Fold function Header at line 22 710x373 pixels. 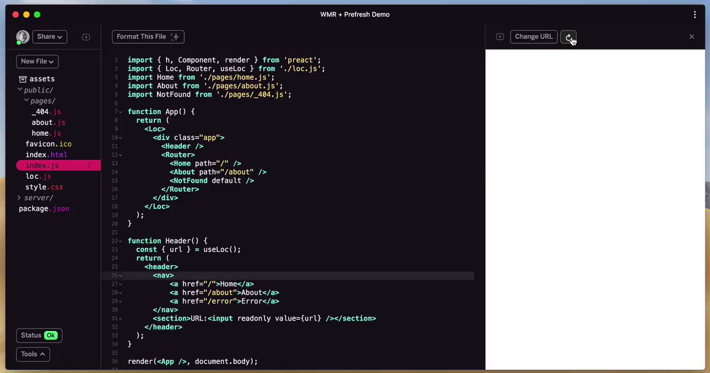pos(121,241)
